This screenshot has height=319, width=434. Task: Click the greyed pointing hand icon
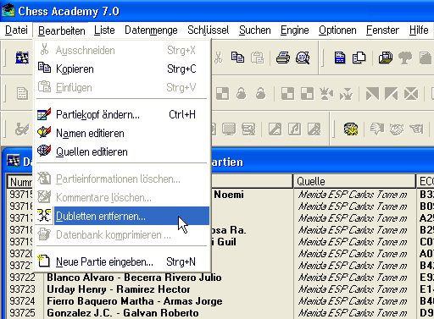(416, 129)
